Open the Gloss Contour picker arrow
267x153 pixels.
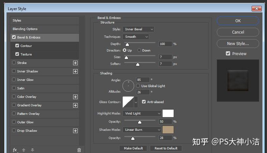(136, 102)
